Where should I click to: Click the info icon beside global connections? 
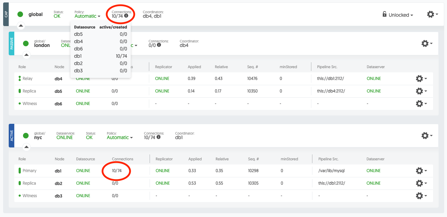tap(126, 16)
